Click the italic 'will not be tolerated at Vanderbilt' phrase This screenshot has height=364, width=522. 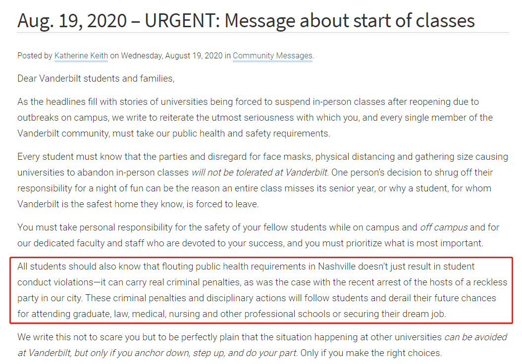[x=260, y=173]
